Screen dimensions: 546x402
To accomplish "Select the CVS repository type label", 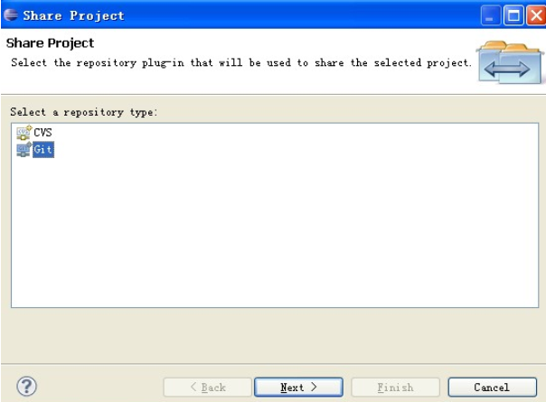I will click(x=42, y=133).
